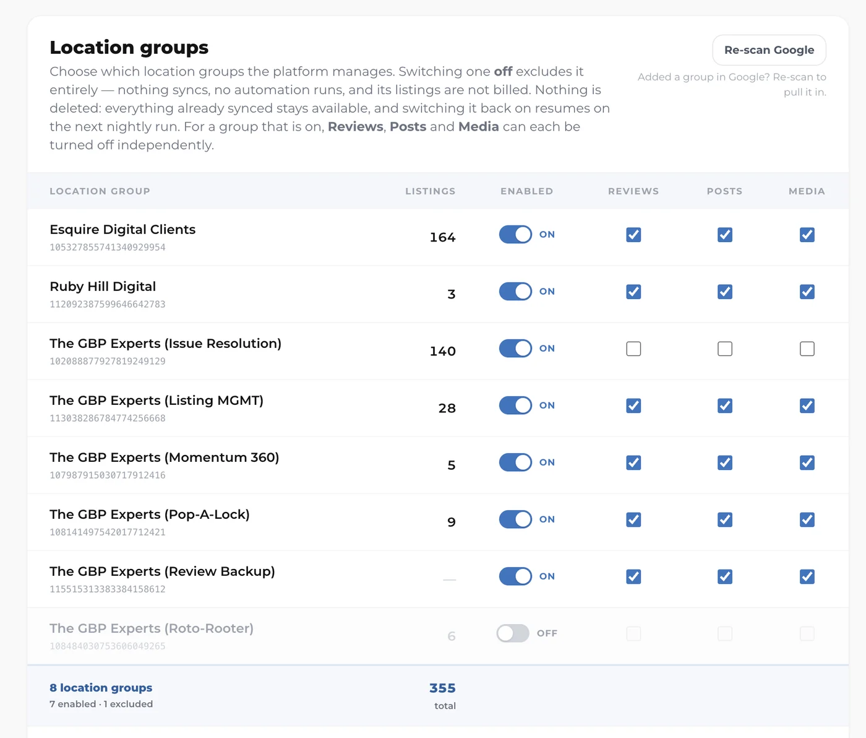
Task: Select the Esquire Digital Clients group name
Action: [x=122, y=230]
